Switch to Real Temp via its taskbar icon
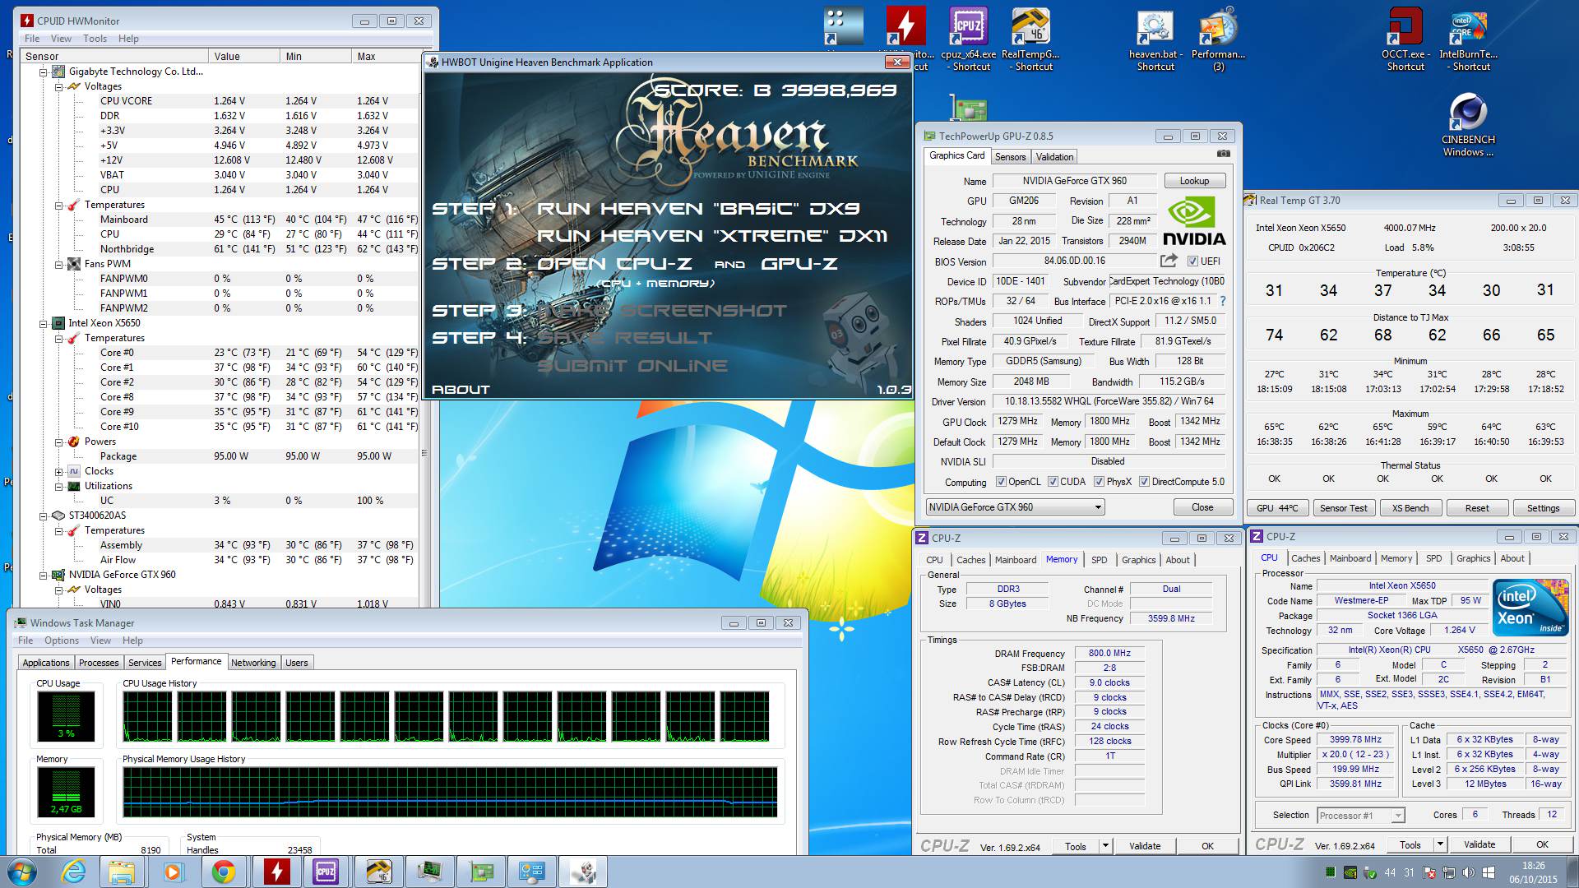This screenshot has width=1579, height=888. tap(377, 872)
